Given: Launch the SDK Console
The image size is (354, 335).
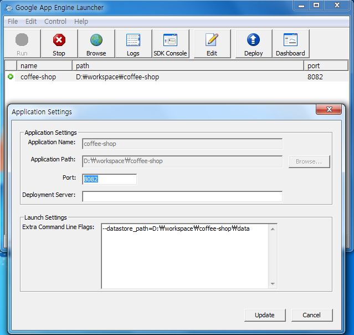Looking at the screenshot, I should point(170,44).
